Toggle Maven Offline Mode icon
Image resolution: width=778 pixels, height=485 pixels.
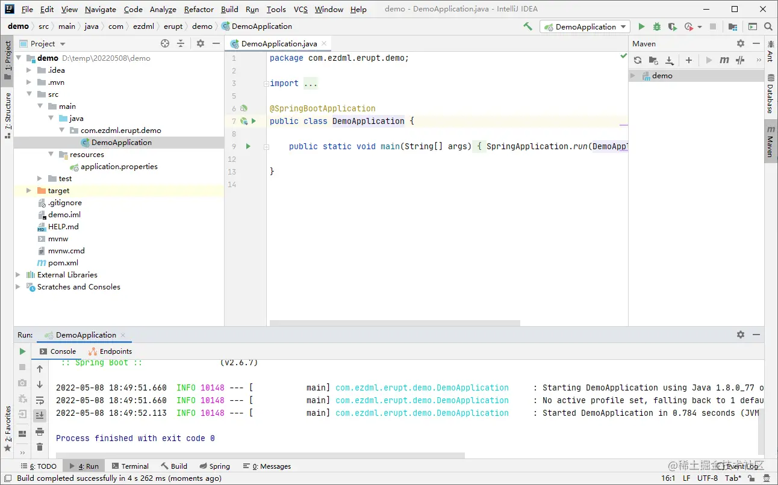[x=740, y=60]
